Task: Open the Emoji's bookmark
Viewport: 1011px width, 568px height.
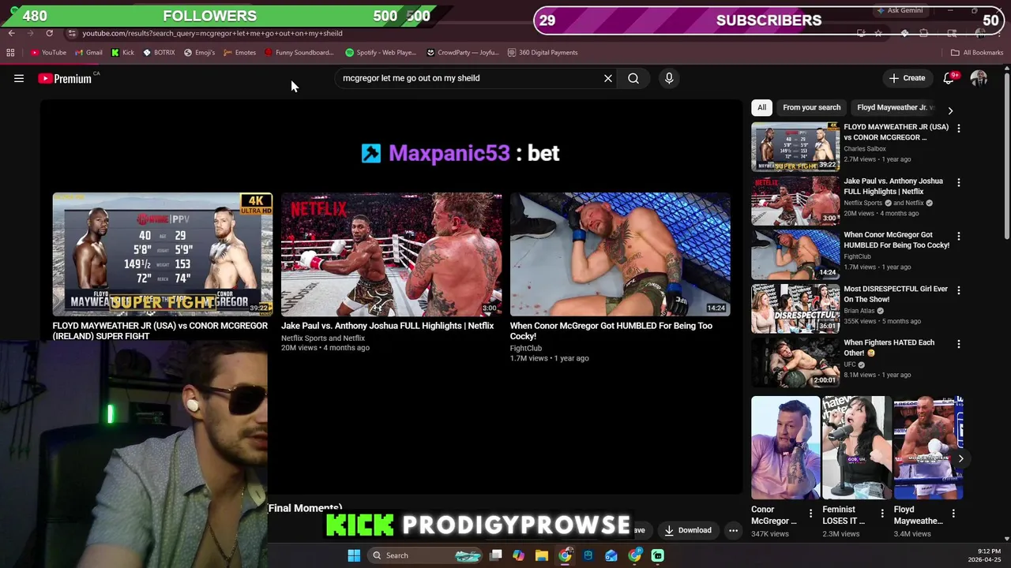Action: pyautogui.click(x=199, y=53)
